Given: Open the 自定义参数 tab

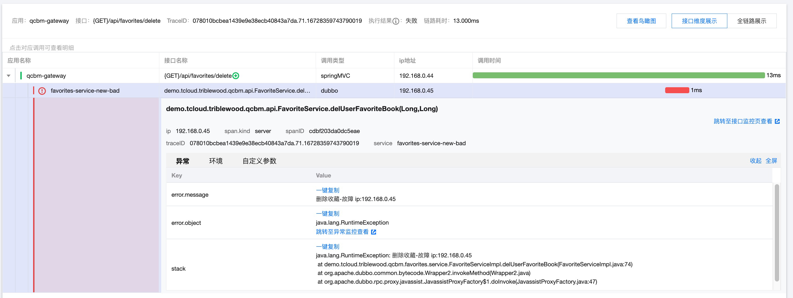Looking at the screenshot, I should point(259,161).
